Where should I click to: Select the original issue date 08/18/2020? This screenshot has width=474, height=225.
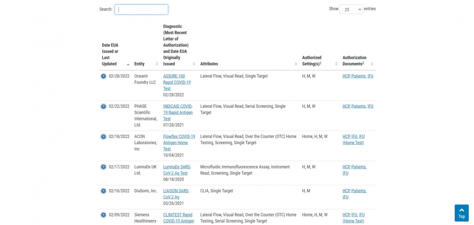tap(173, 179)
